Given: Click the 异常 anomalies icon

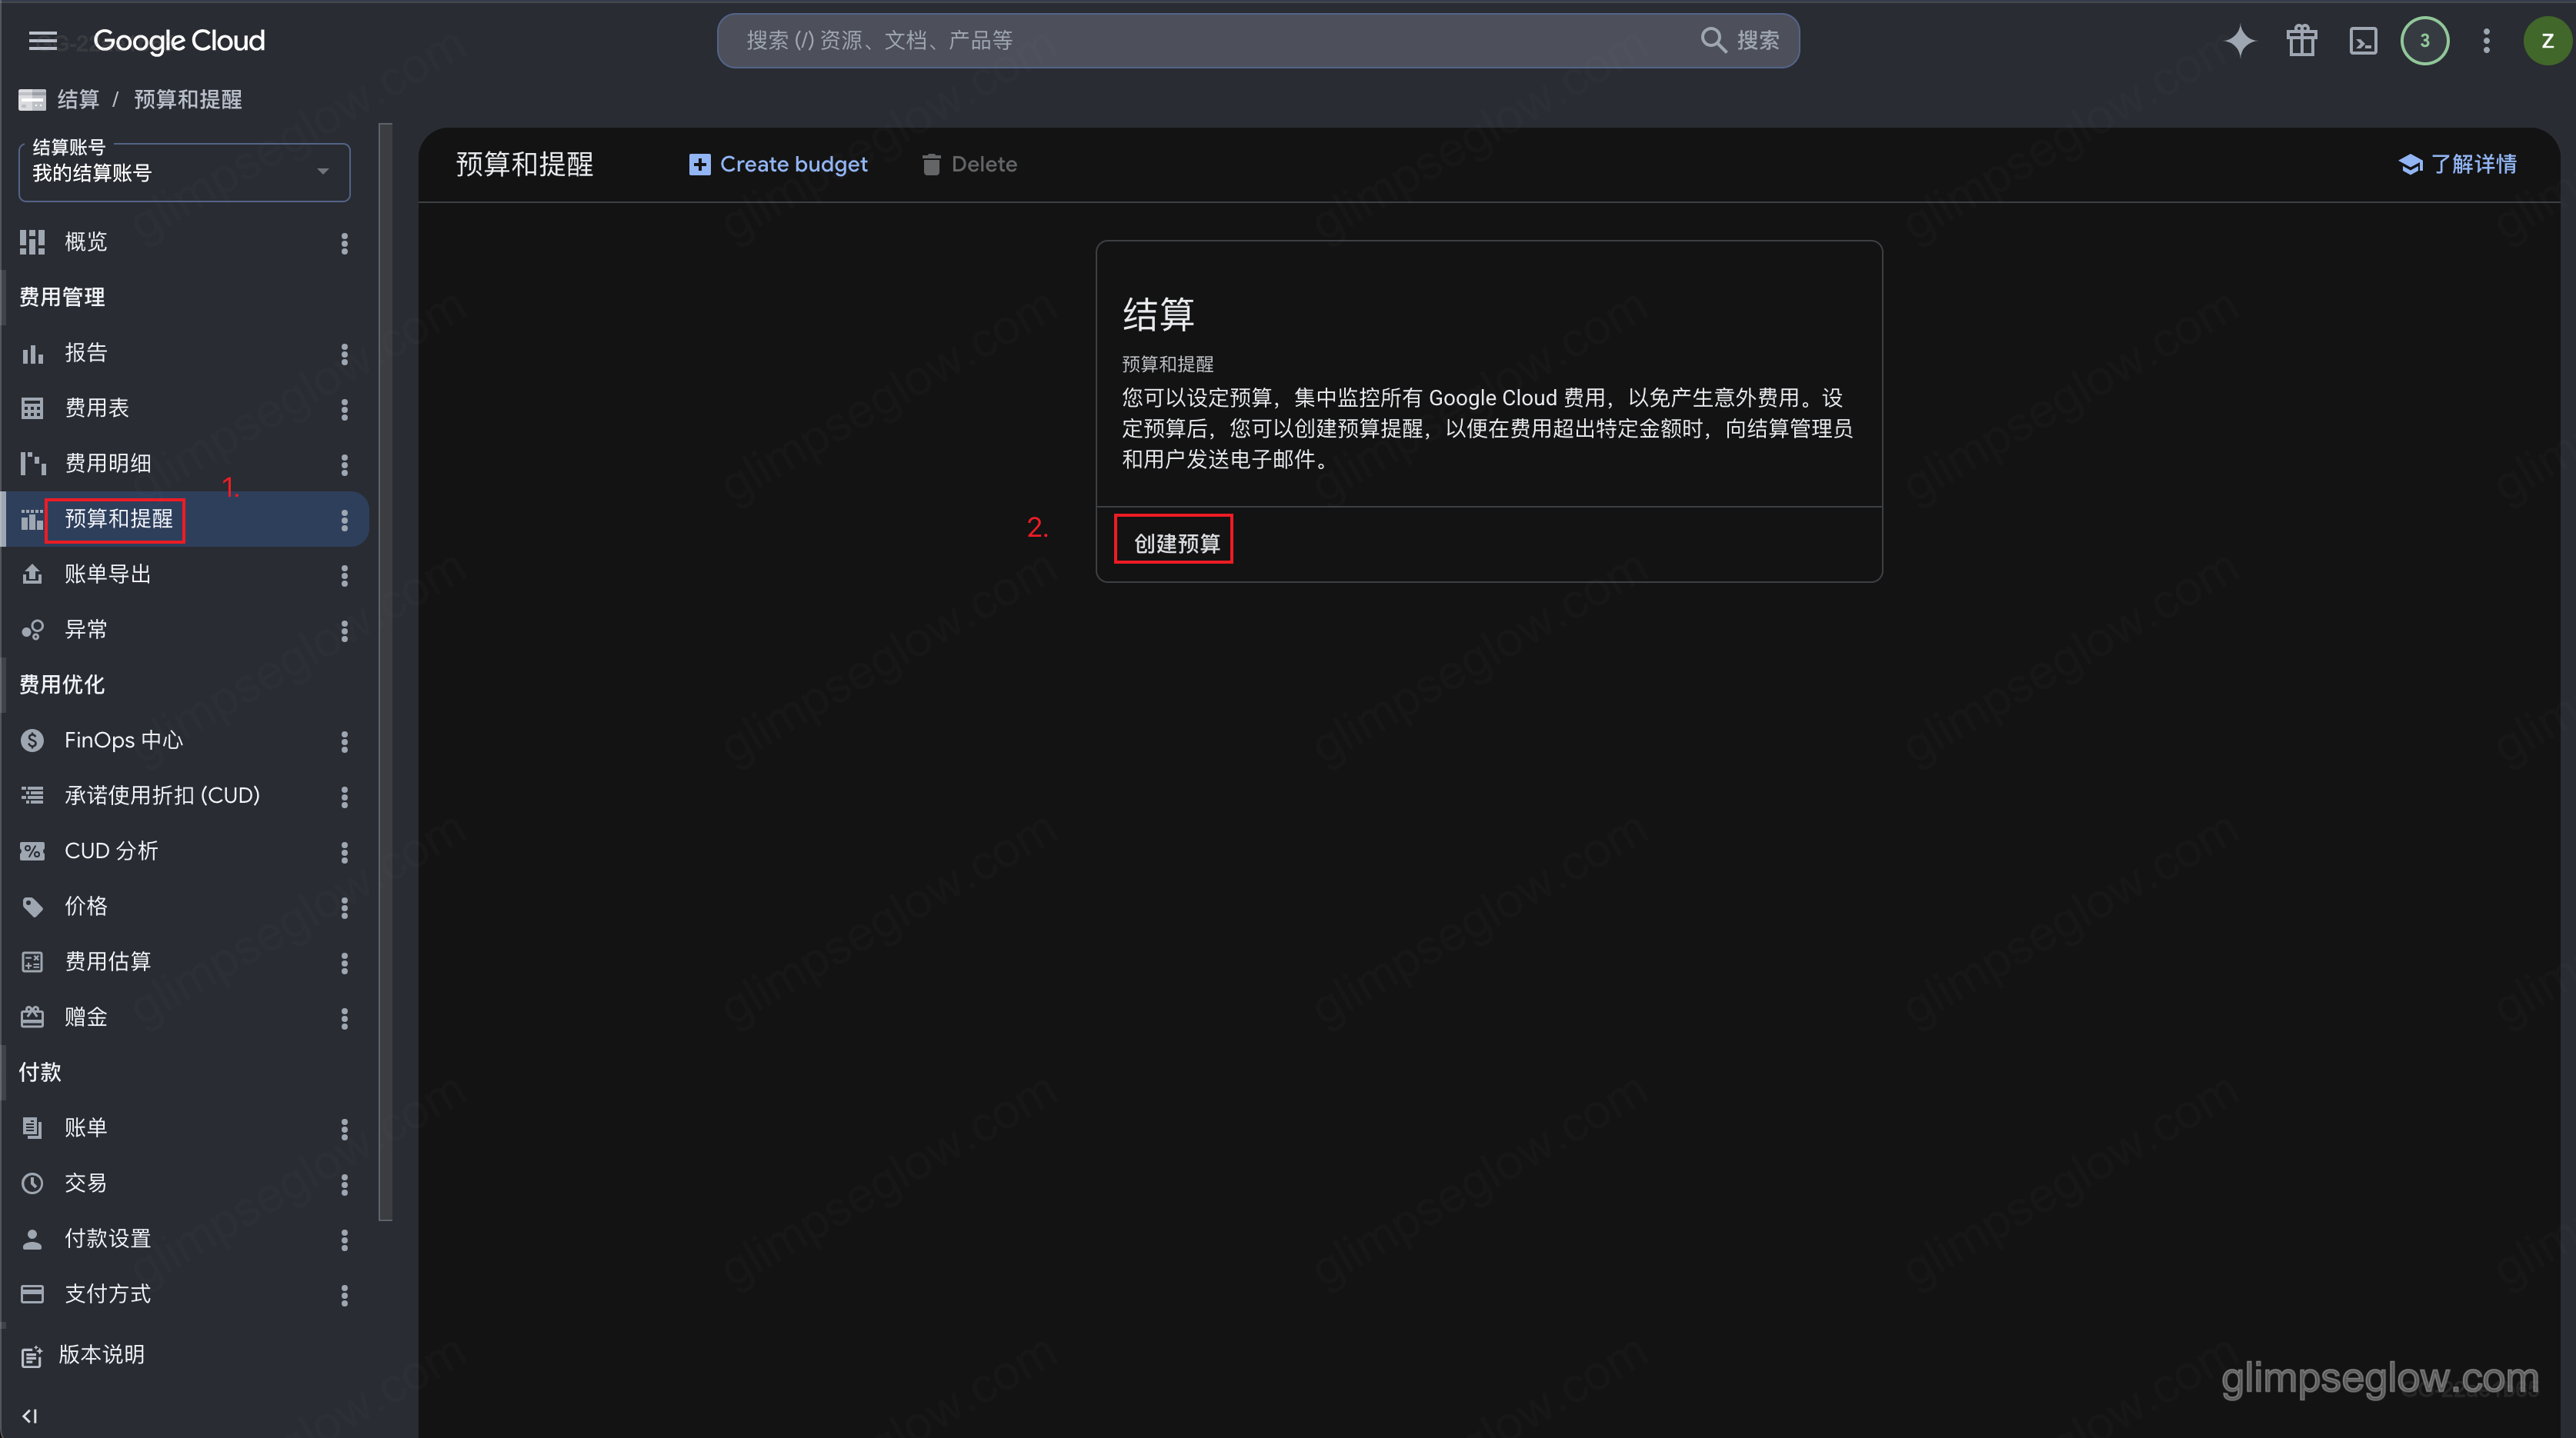Looking at the screenshot, I should pos(32,630).
